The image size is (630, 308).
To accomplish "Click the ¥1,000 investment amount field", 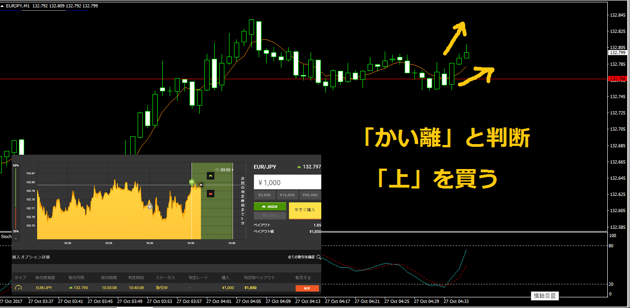I will pyautogui.click(x=287, y=182).
